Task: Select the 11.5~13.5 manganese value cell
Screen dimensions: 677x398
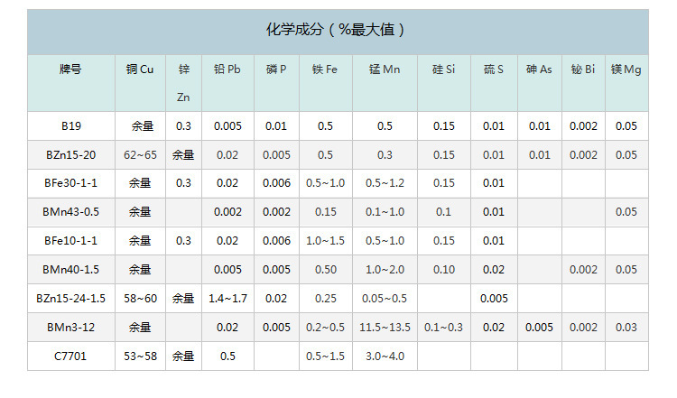Action: coord(385,328)
